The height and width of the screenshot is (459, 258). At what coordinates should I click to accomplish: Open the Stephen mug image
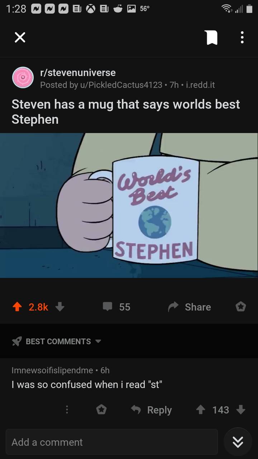129,205
